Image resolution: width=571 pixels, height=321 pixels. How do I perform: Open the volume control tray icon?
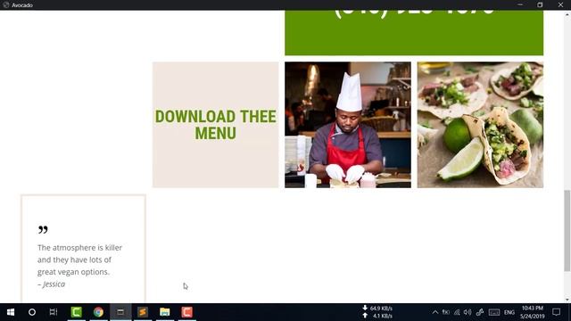pos(468,312)
